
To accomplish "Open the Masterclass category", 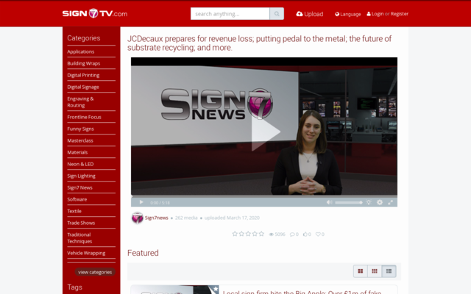I will (x=80, y=140).
